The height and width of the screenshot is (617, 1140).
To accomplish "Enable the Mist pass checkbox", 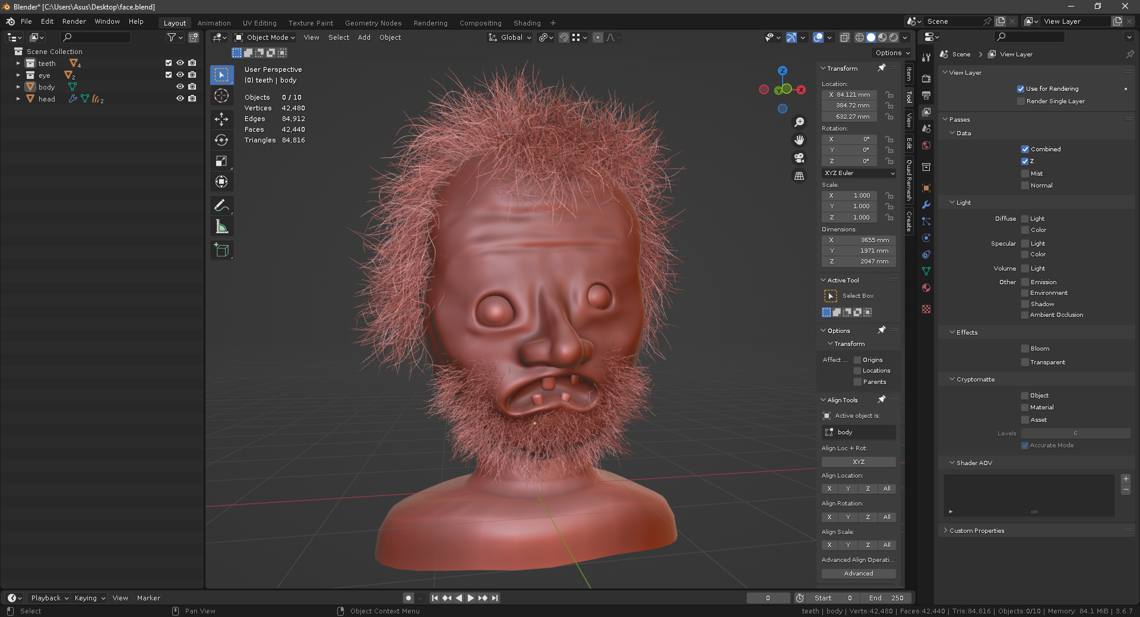I will pos(1025,174).
